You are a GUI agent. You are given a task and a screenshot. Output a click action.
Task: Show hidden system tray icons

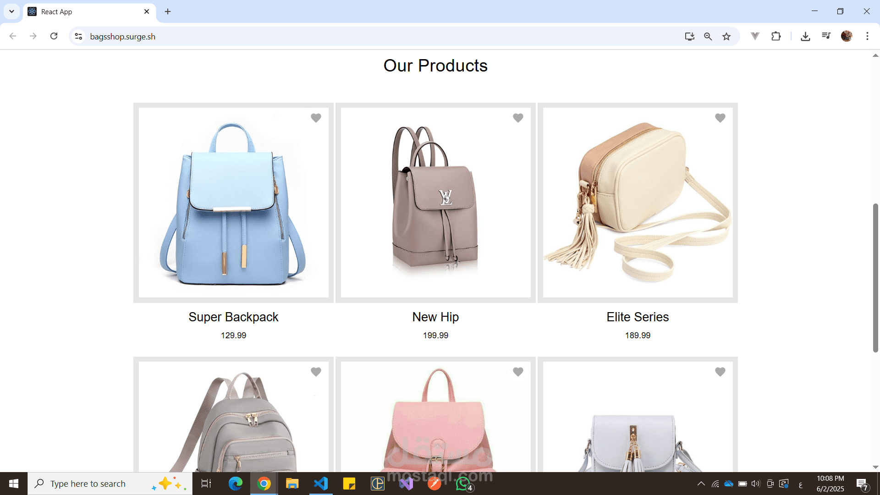click(701, 484)
